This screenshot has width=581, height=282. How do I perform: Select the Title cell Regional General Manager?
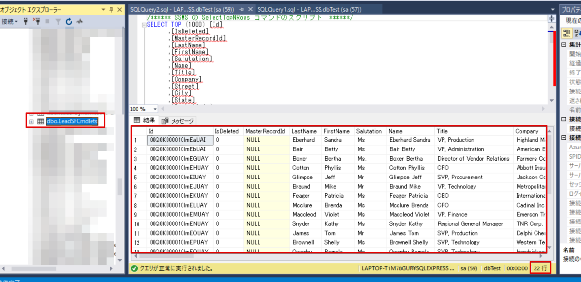(474, 224)
